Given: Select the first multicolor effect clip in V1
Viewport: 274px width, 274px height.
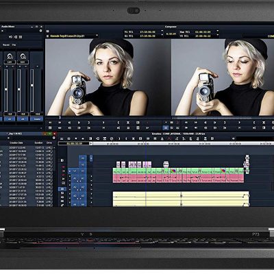Looking at the screenshot, I should [x=173, y=171].
